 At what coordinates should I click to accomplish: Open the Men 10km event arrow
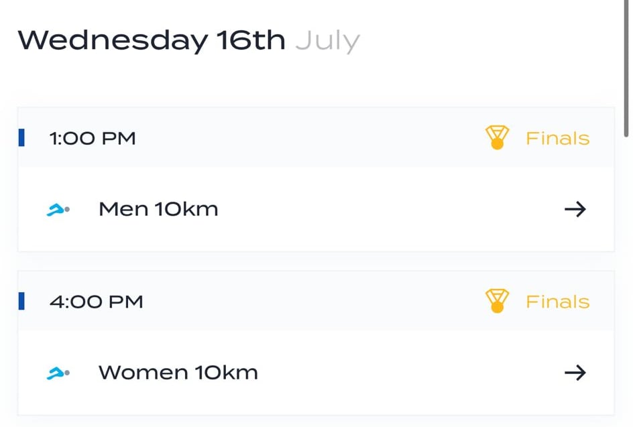tap(575, 209)
